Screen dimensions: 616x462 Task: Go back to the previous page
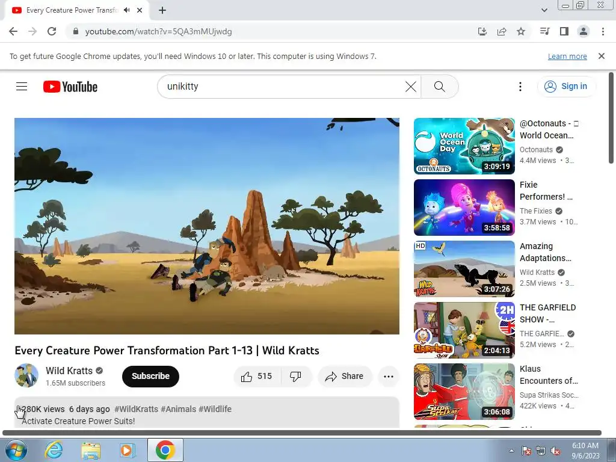(x=13, y=31)
